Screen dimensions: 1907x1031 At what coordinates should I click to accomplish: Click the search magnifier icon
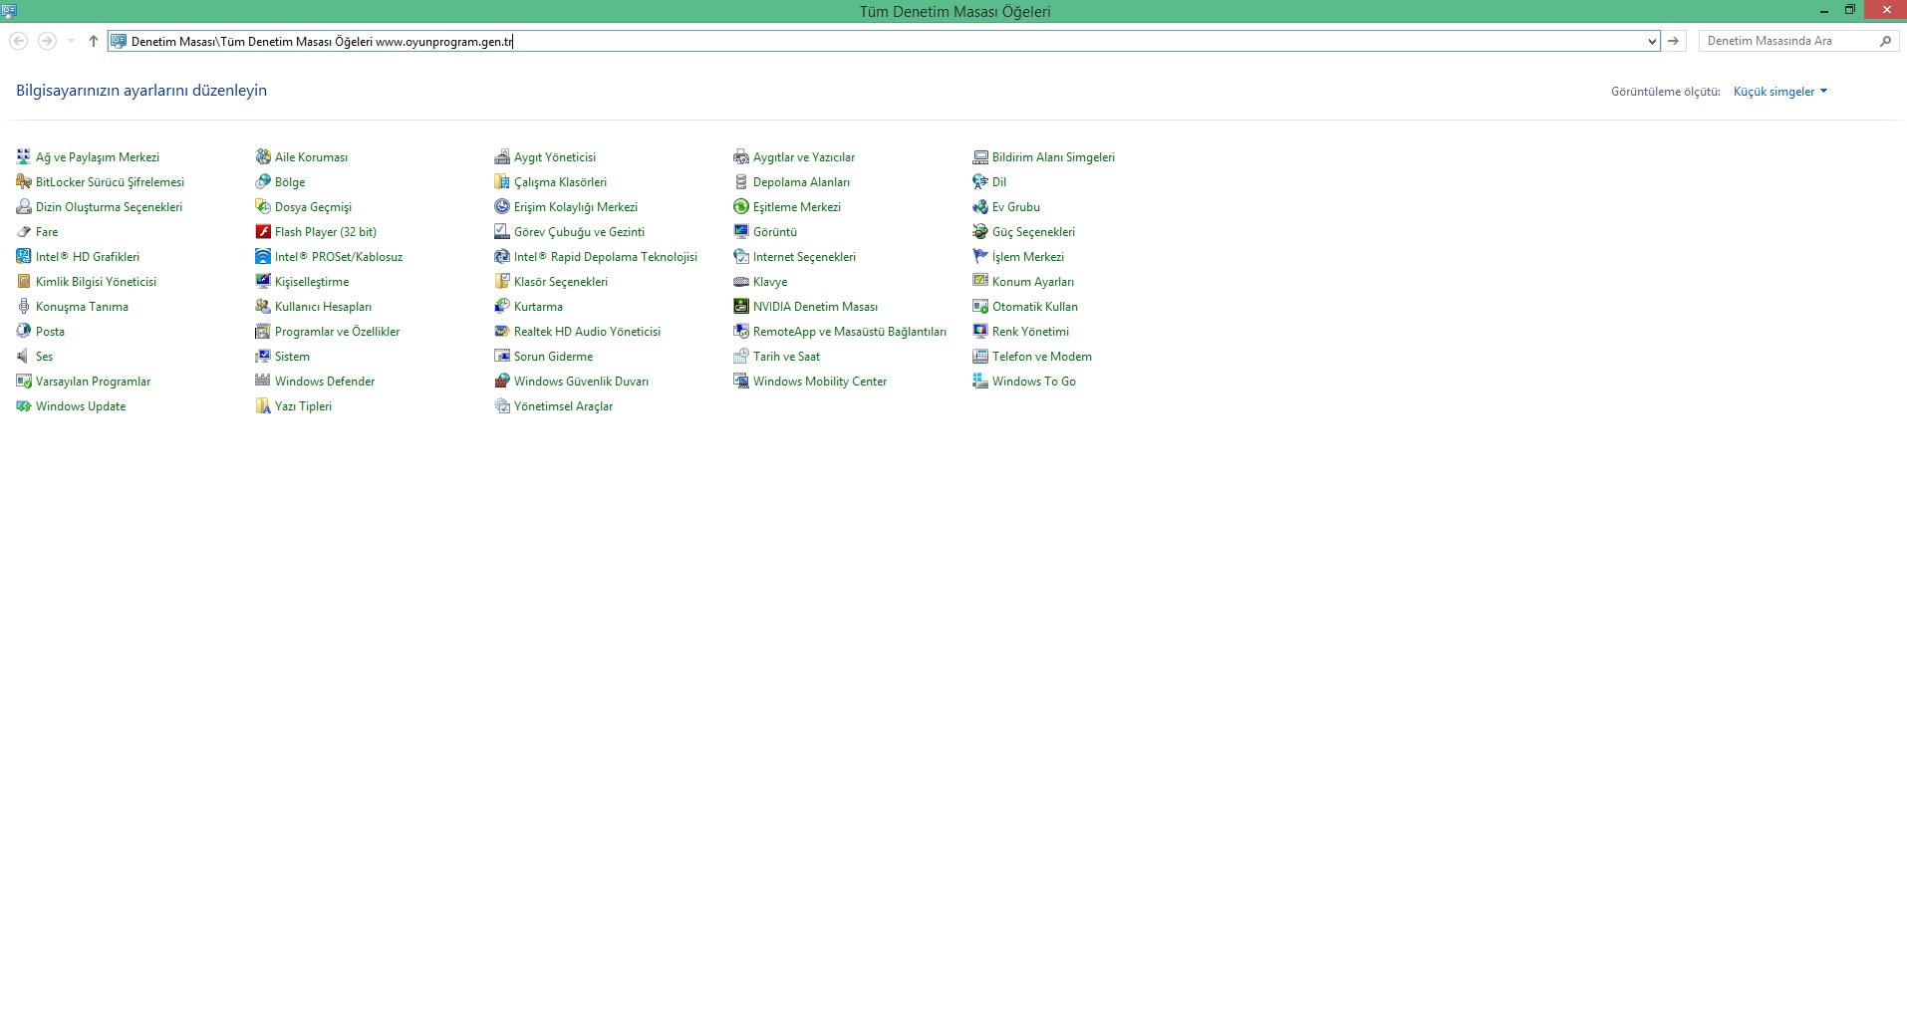point(1885,41)
